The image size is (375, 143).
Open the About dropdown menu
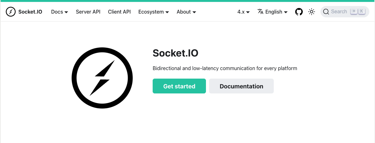(186, 12)
